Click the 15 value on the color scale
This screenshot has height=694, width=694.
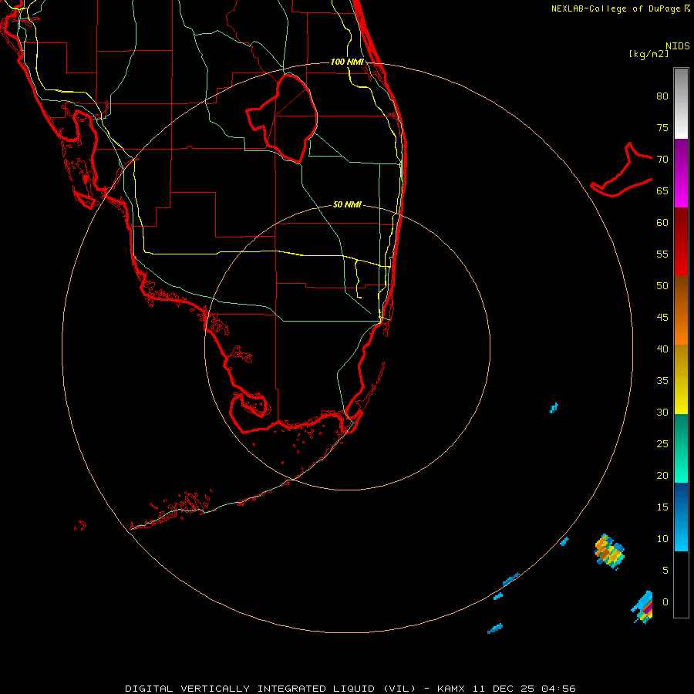point(662,507)
